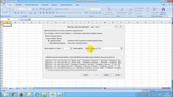Image resolution: width=173 pixels, height=97 pixels.
Task: Open the file format encoding dropdown
Action: pos(121,48)
